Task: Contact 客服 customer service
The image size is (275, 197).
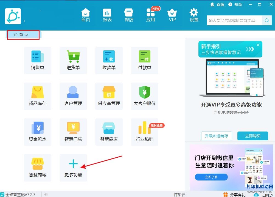Action: pyautogui.click(x=217, y=5)
